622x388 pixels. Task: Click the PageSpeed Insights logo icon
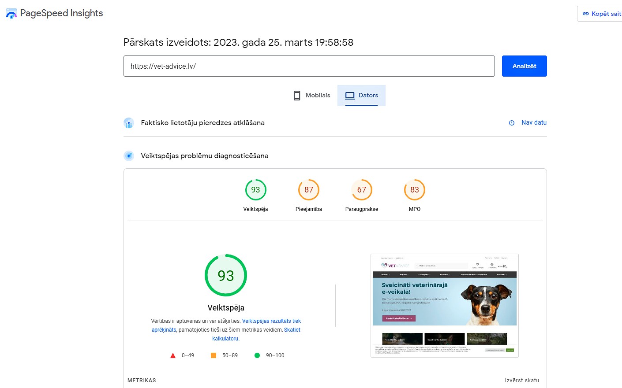click(11, 14)
